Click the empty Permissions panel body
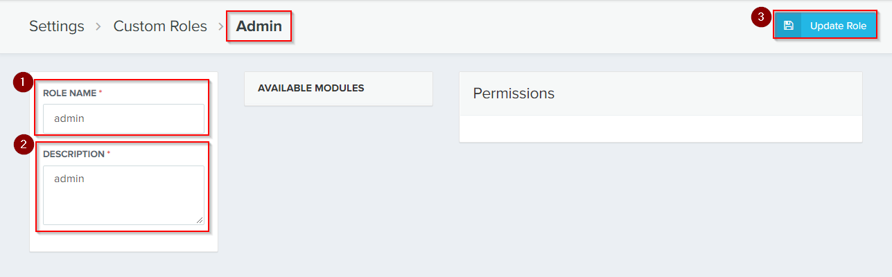Image resolution: width=892 pixels, height=277 pixels. [x=660, y=129]
